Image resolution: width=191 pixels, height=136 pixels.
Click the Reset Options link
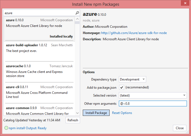click(x=122, y=113)
